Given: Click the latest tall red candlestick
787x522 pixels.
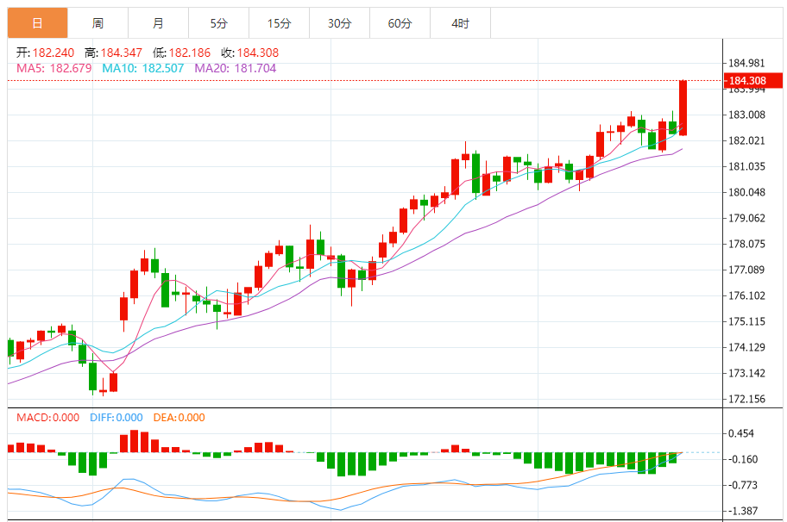Looking at the screenshot, I should tap(683, 108).
